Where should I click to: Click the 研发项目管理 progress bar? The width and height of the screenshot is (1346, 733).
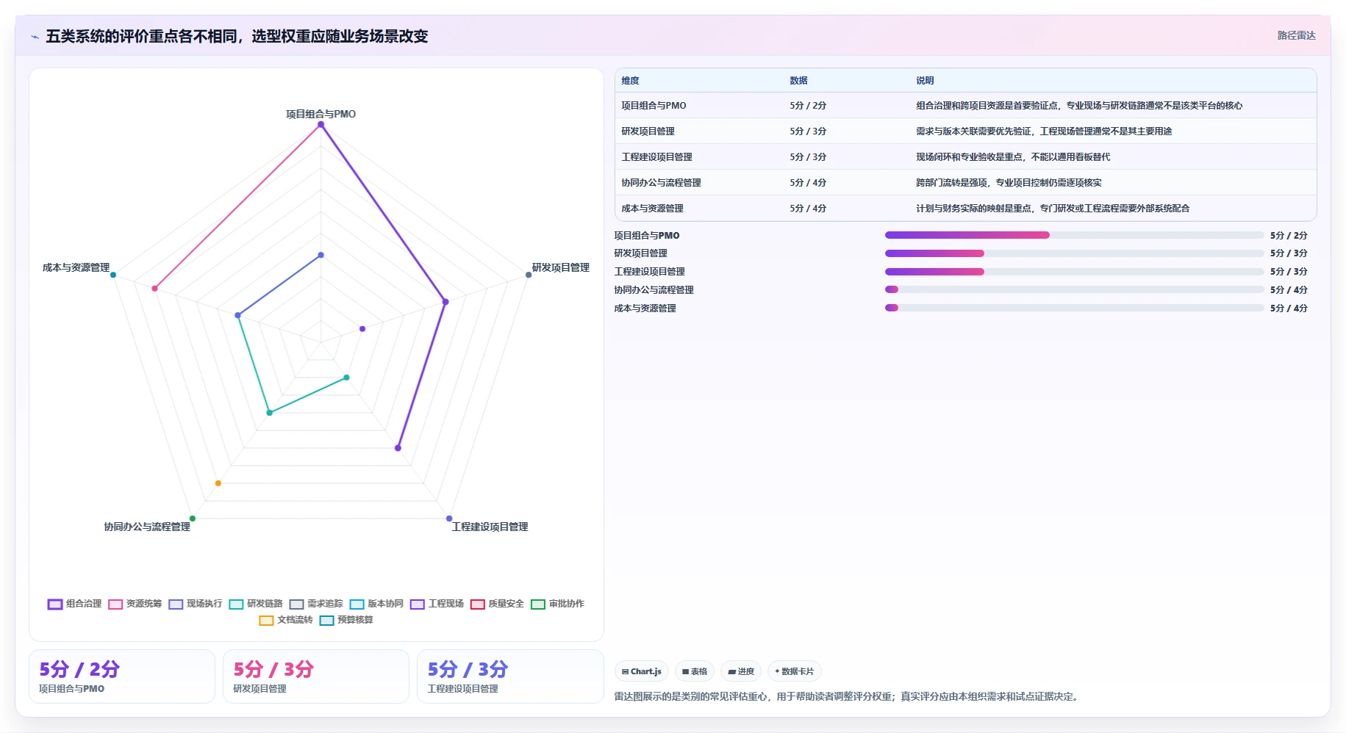(x=1074, y=253)
